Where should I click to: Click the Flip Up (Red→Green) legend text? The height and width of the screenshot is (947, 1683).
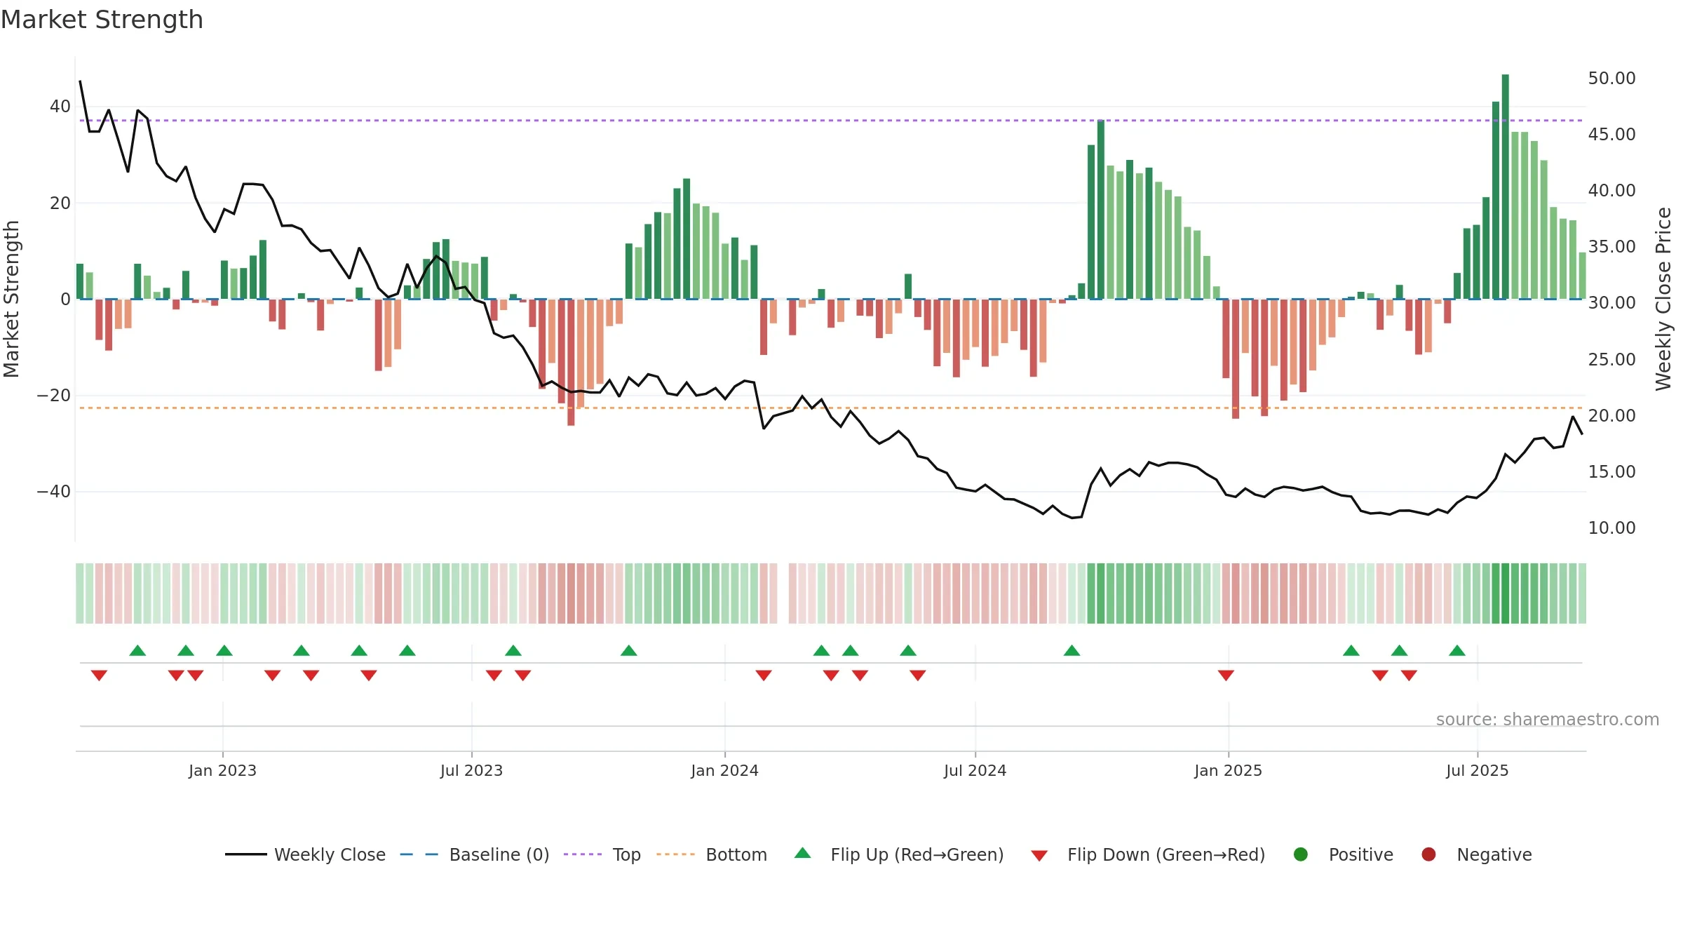(x=917, y=854)
